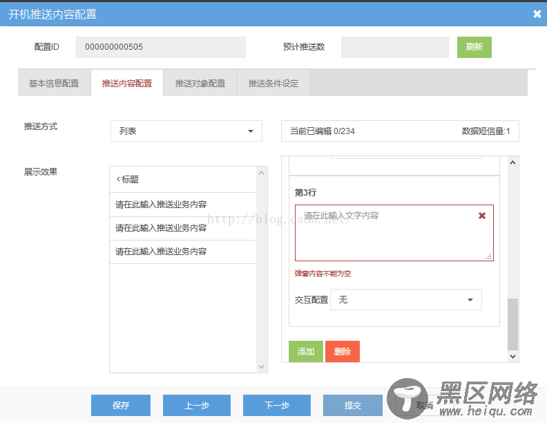Click the 提交 button
Image resolution: width=547 pixels, height=423 pixels.
(353, 405)
